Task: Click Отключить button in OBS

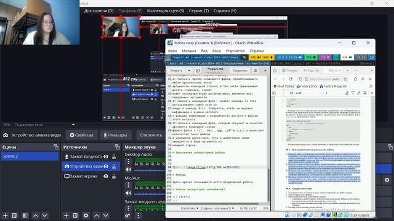Action: coord(151,135)
